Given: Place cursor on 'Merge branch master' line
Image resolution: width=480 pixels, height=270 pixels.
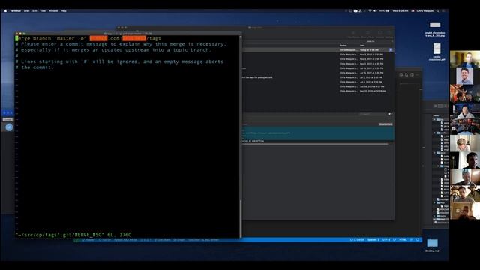Looking at the screenshot, I should [88, 38].
